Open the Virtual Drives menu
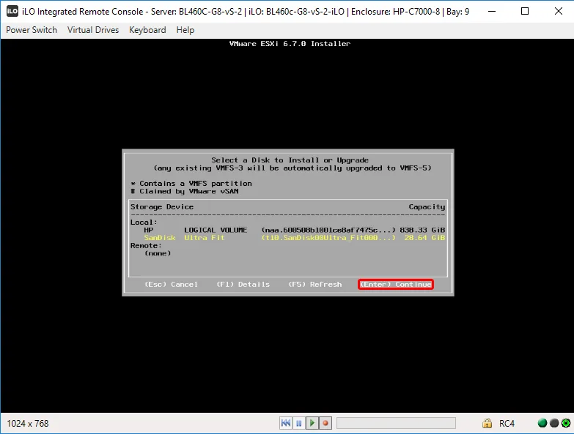Screen dimensions: 574x434 [x=93, y=30]
